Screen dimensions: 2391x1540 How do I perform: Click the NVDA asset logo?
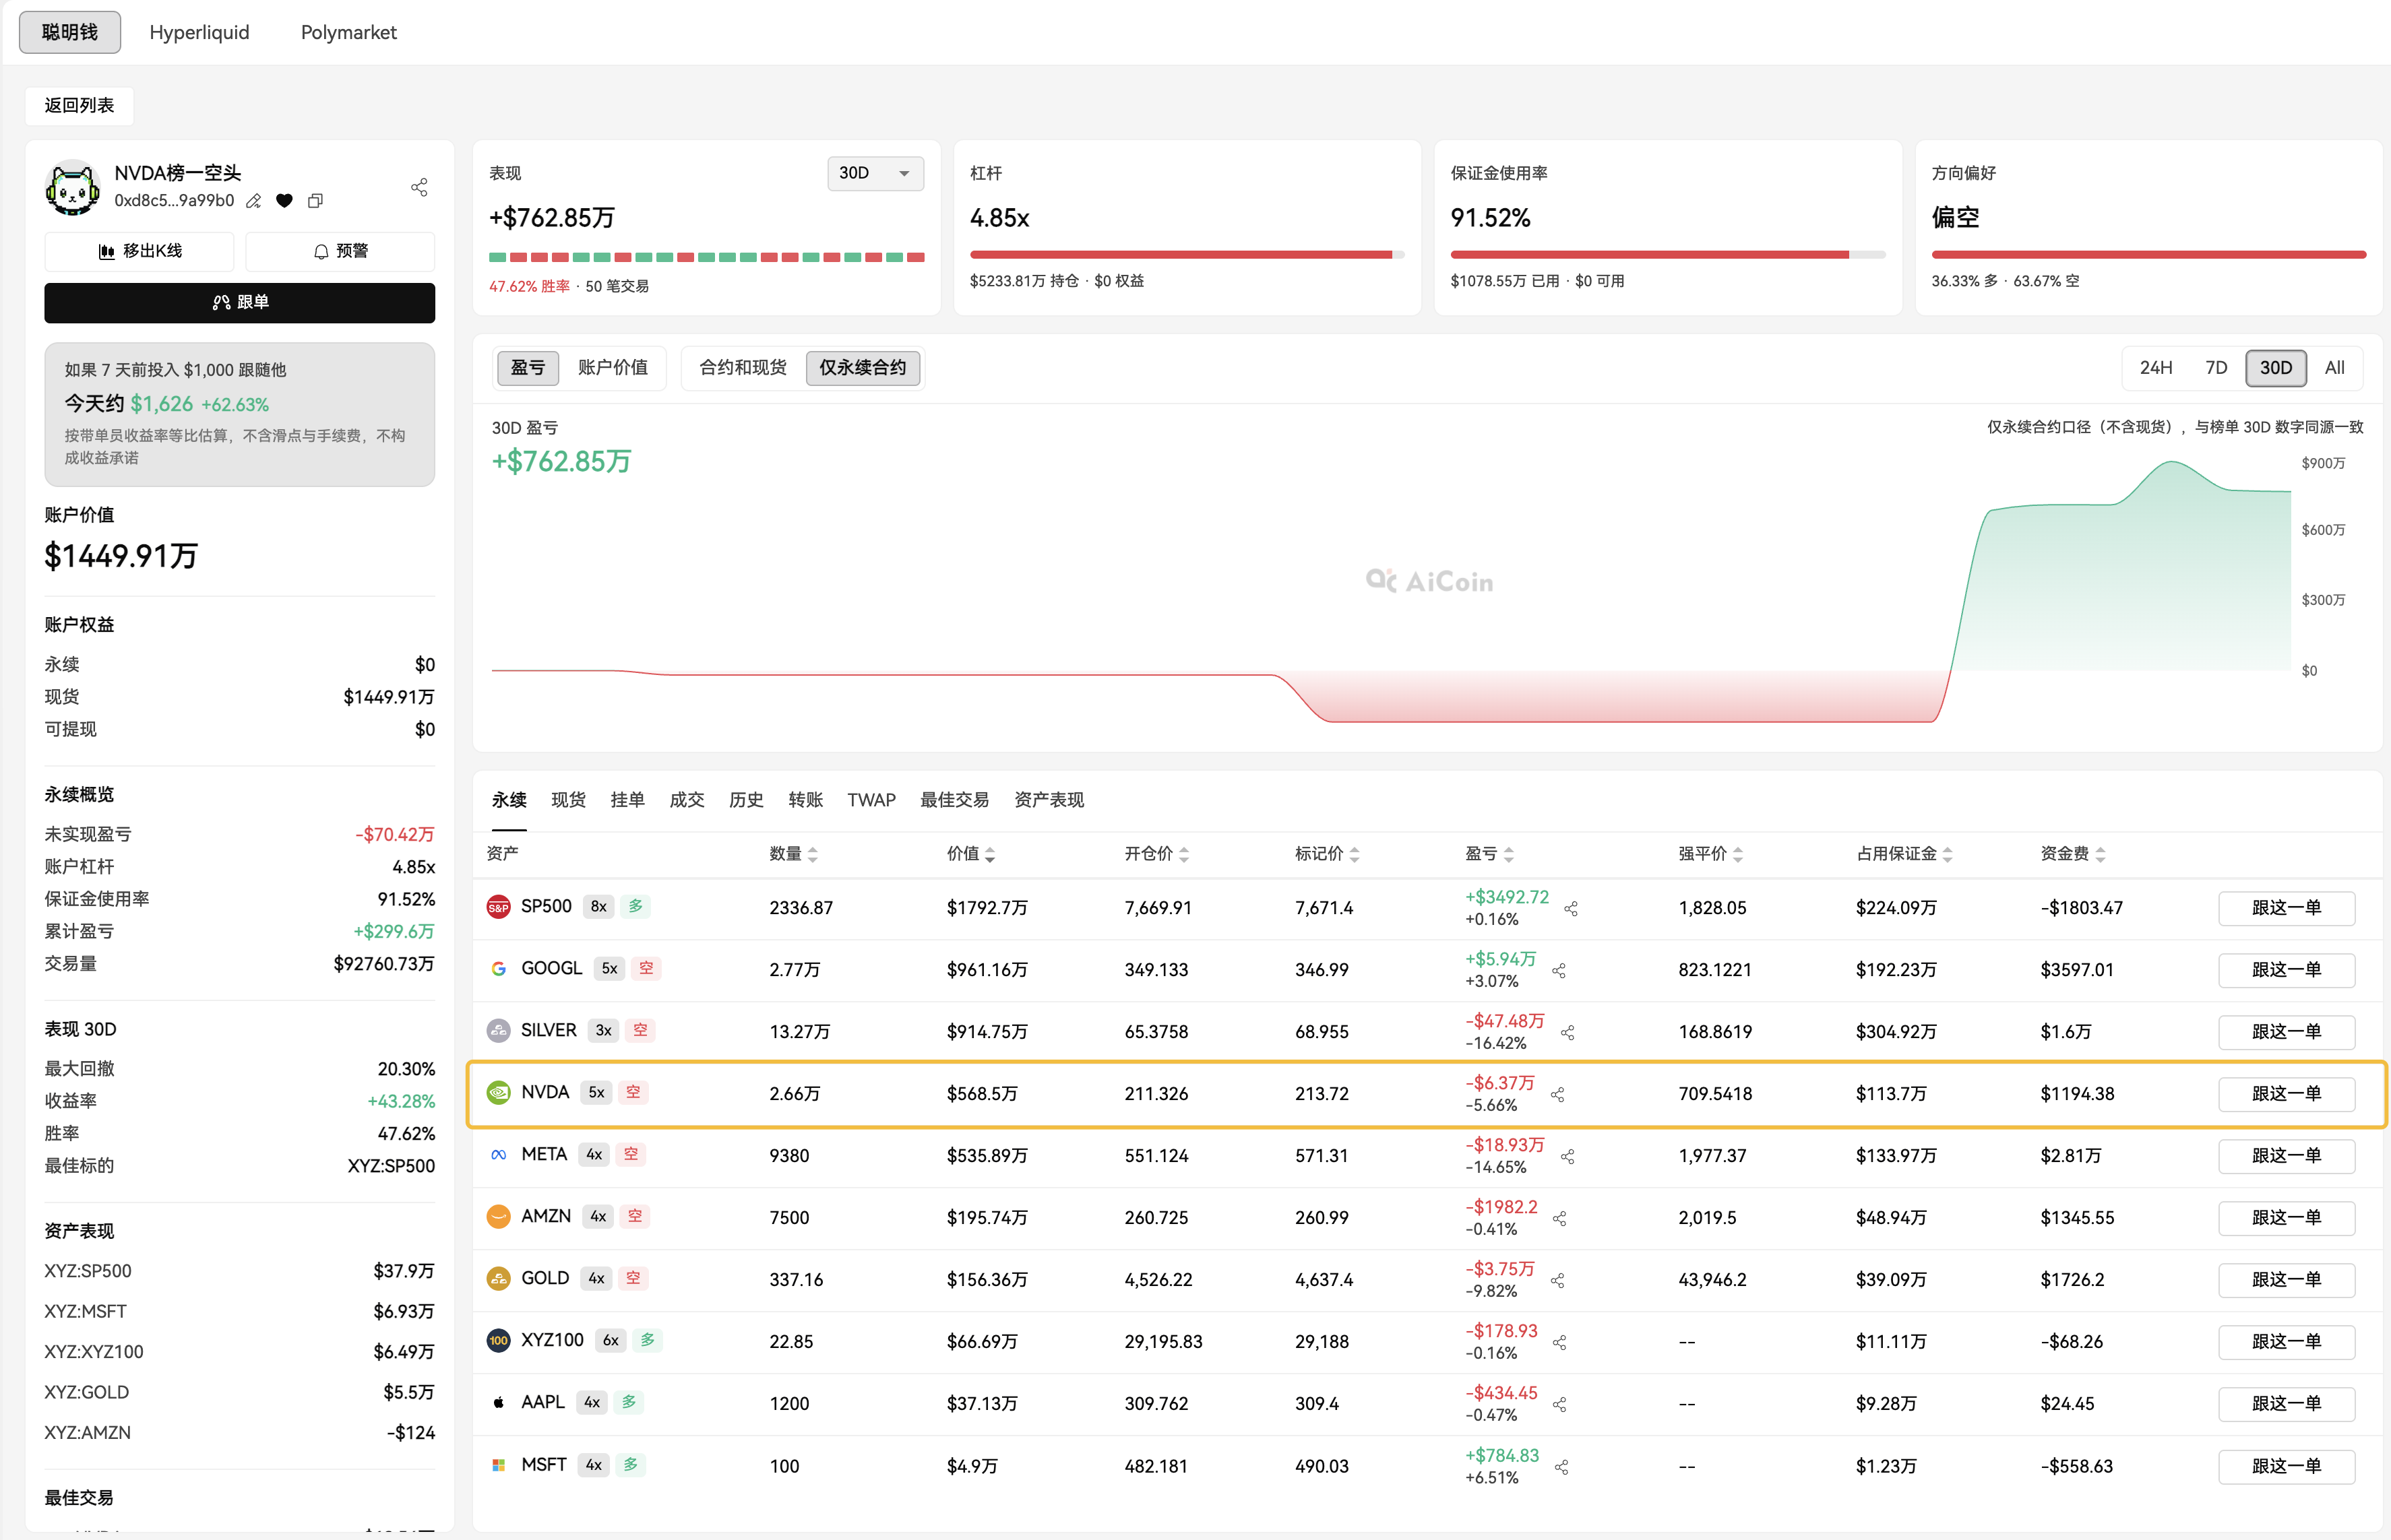click(498, 1092)
